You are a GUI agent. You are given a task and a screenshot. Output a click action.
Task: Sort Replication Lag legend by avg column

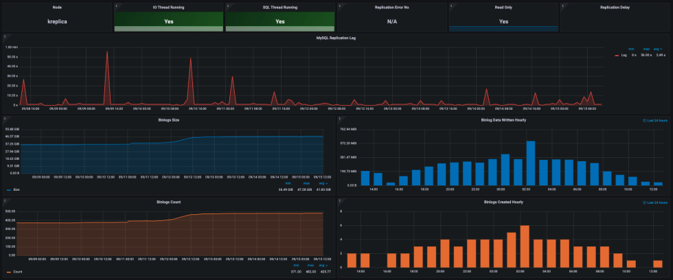point(659,49)
